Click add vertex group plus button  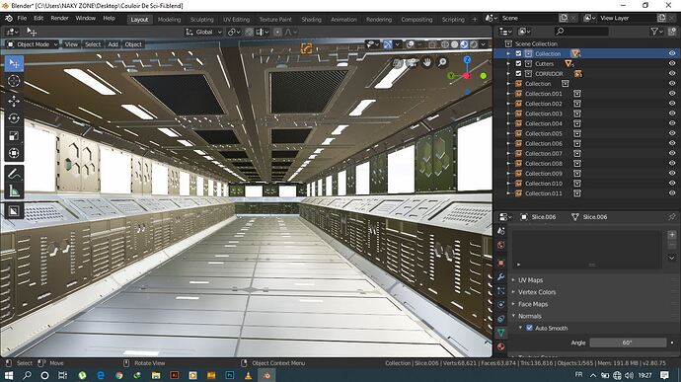(x=671, y=235)
